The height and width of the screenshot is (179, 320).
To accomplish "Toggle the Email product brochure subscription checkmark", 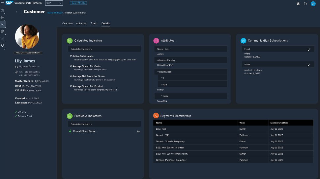I will [309, 65].
